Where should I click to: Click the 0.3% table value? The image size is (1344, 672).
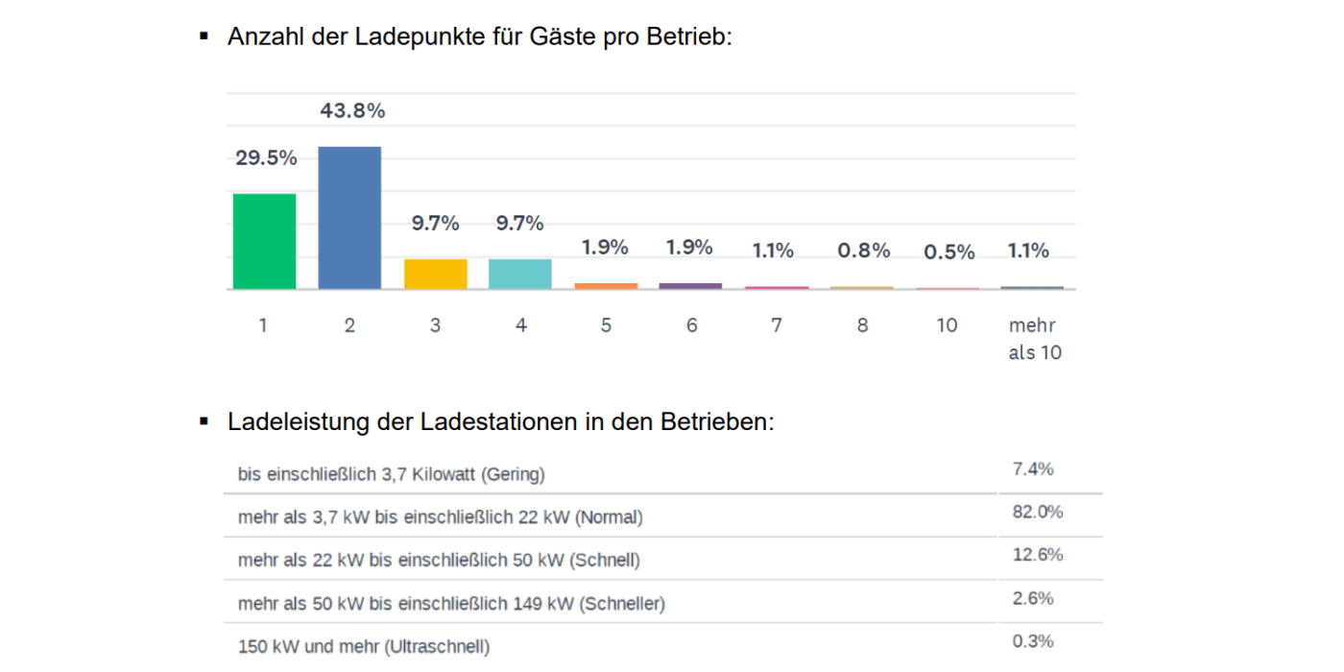click(x=1033, y=641)
